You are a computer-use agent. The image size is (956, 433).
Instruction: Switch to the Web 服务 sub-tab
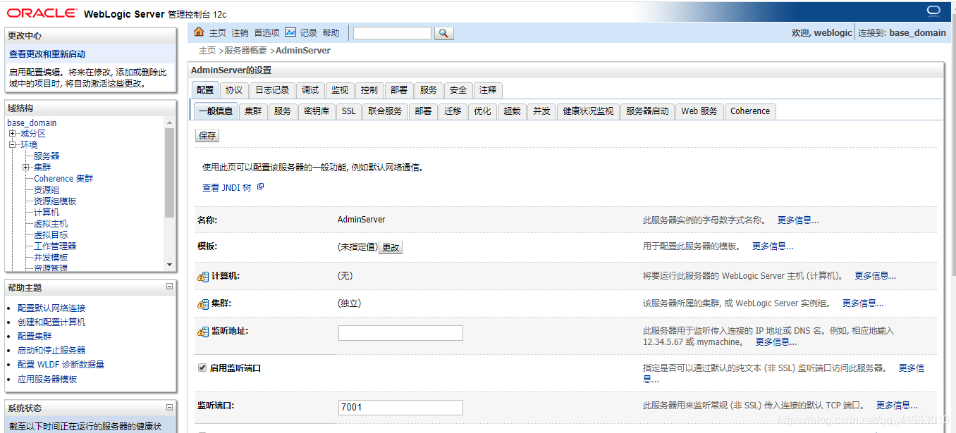[x=699, y=111]
